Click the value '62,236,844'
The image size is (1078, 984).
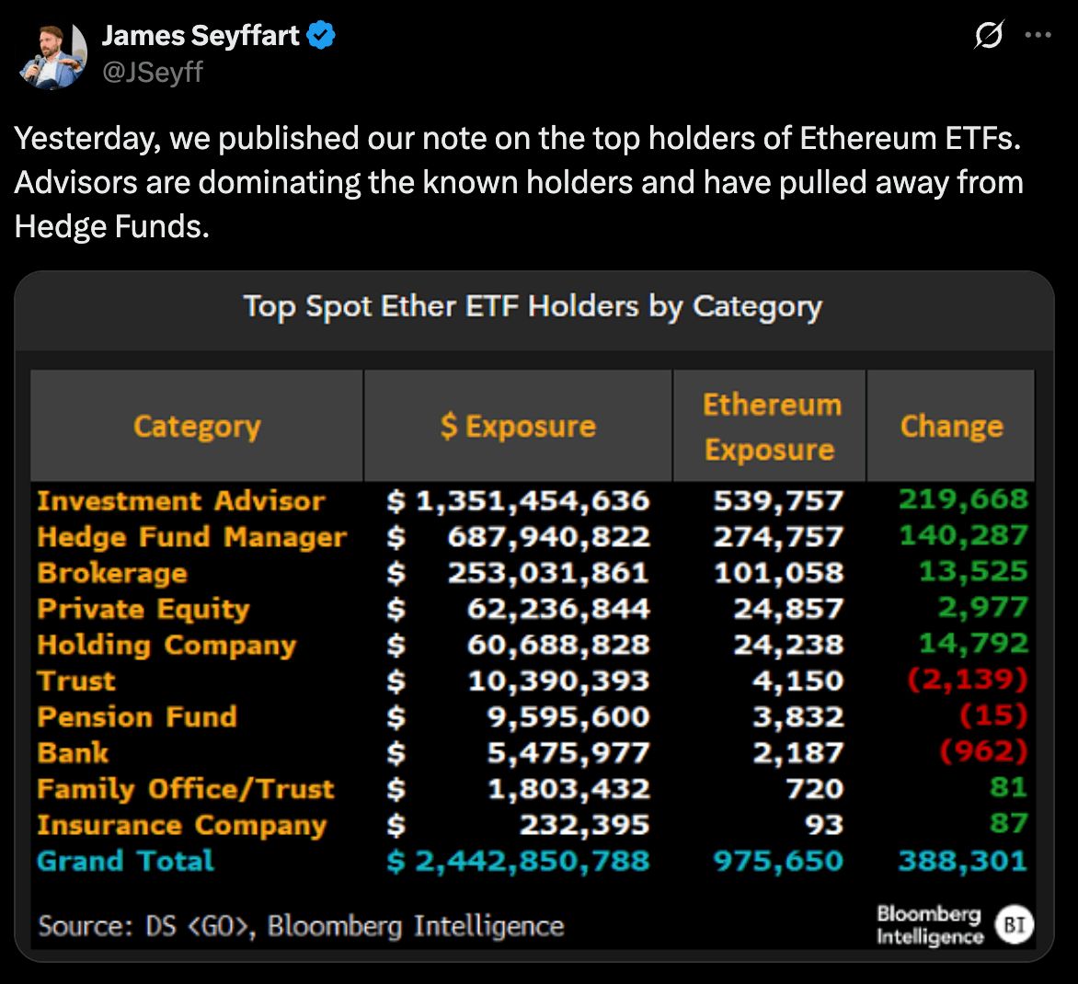point(558,610)
